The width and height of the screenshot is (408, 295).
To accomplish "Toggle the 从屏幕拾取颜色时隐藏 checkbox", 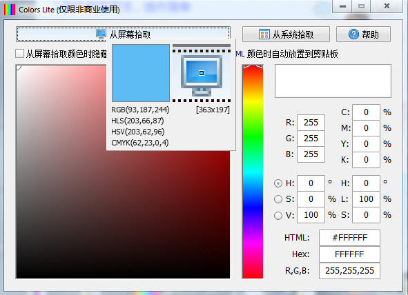I will [x=20, y=54].
